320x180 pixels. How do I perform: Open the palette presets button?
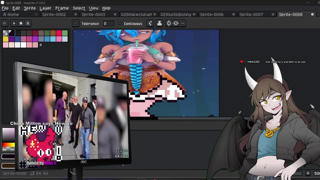(x=21, y=23)
